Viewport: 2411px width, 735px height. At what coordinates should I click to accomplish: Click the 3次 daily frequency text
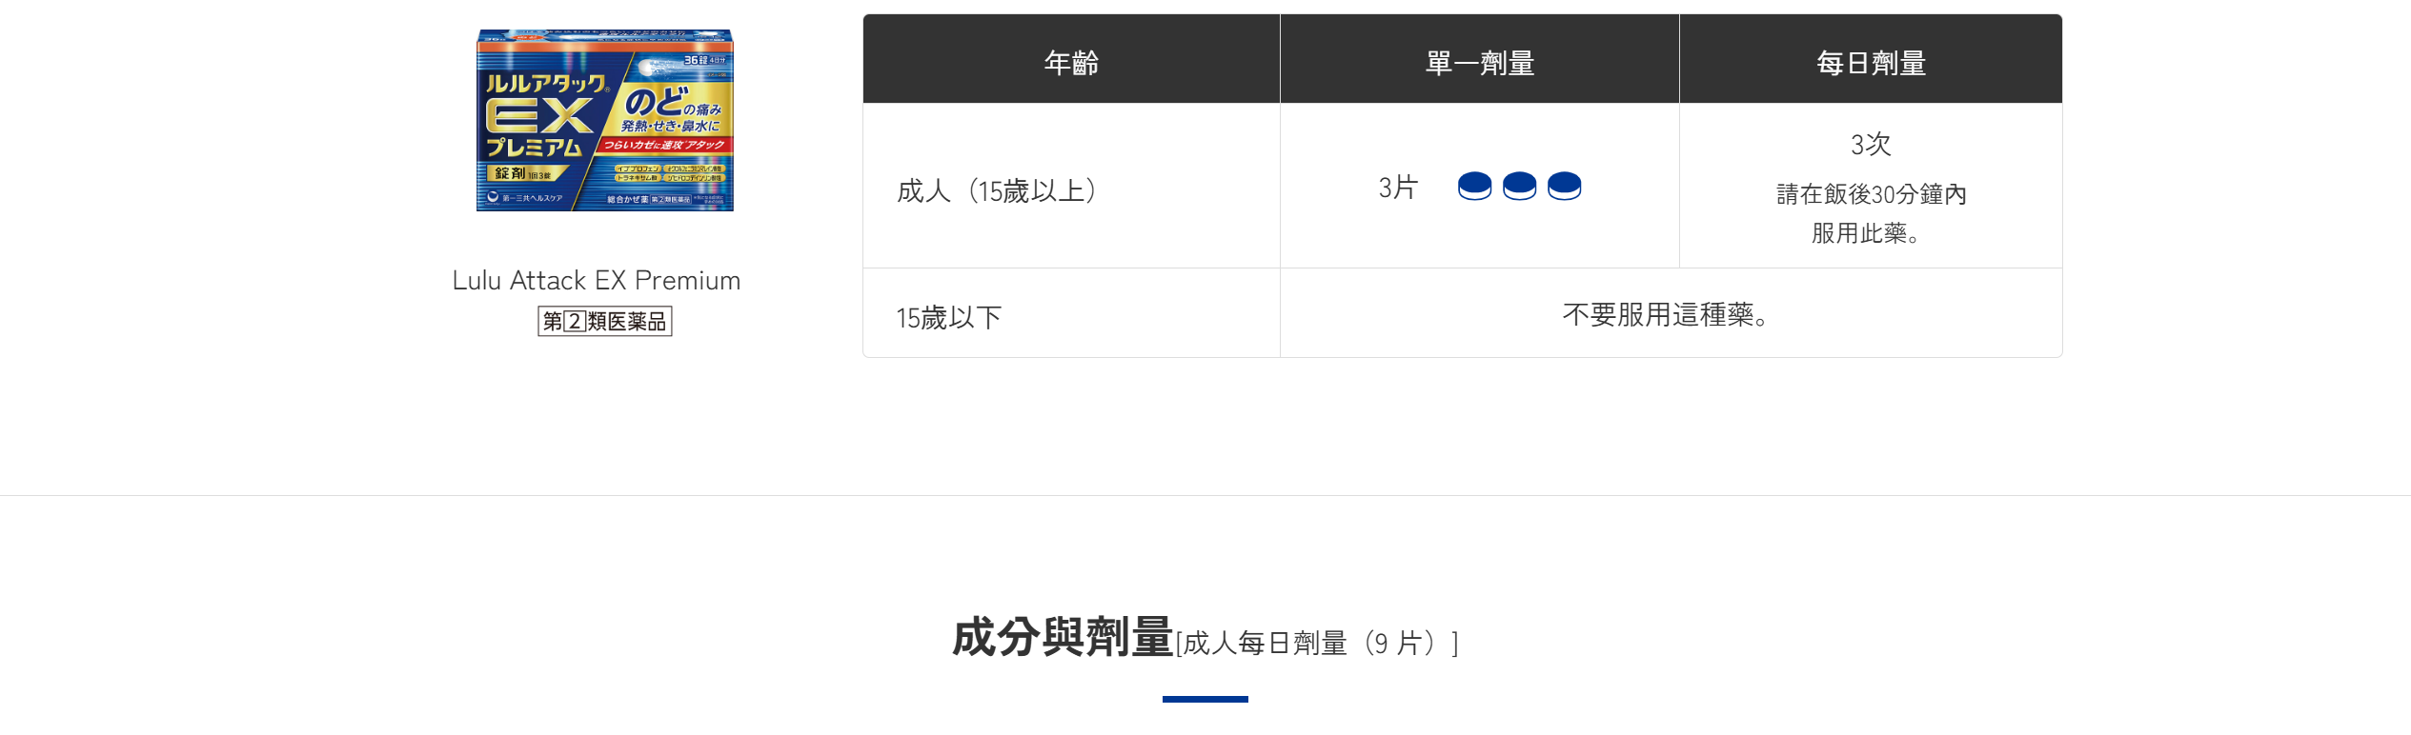click(1871, 145)
